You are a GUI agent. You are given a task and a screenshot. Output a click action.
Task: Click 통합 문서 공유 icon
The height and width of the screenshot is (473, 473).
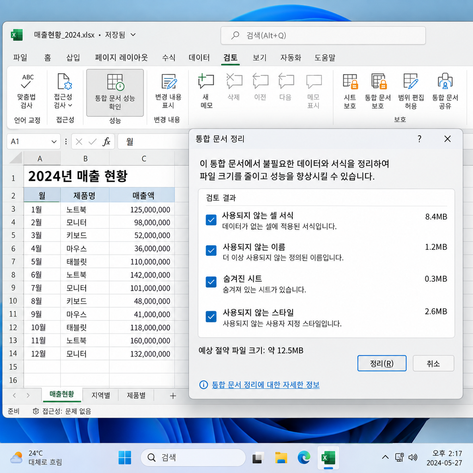pyautogui.click(x=445, y=81)
